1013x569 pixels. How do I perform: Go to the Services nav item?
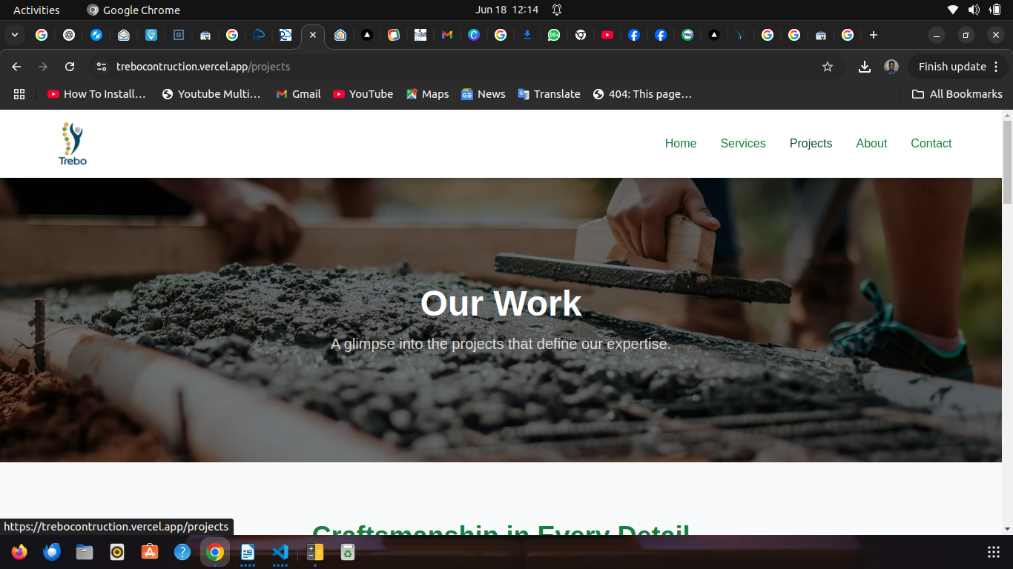[742, 144]
